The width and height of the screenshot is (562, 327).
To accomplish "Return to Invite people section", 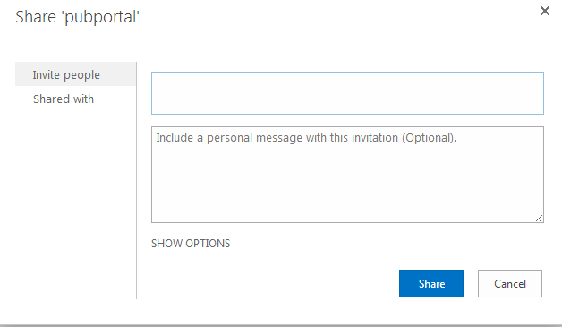I will click(x=75, y=74).
